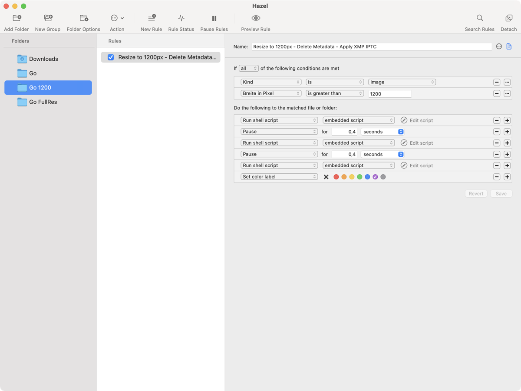The image size is (521, 391).
Task: Open second Pause seconds unit dropdown
Action: [x=383, y=154]
